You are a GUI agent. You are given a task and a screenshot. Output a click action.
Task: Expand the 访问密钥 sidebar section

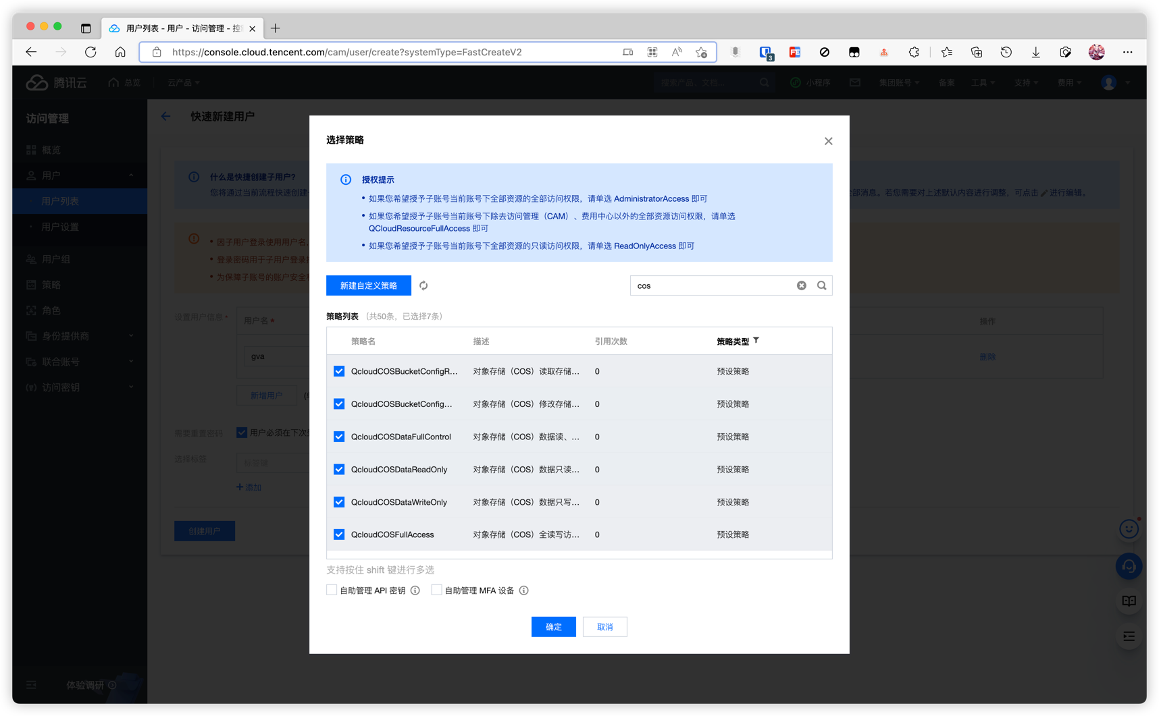tap(79, 387)
